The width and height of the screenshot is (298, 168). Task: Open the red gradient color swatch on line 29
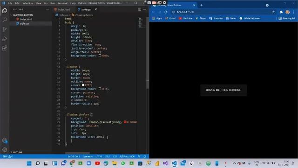pyautogui.click(x=125, y=122)
